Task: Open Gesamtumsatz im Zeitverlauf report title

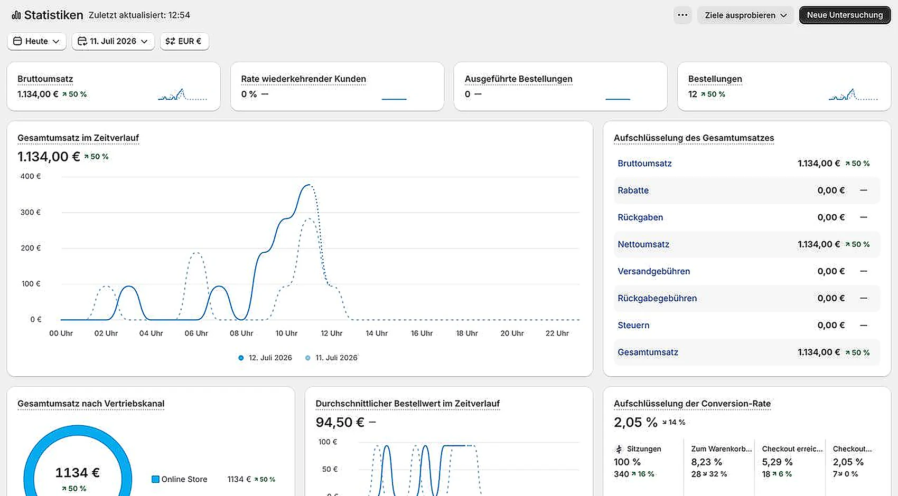Action: point(78,138)
